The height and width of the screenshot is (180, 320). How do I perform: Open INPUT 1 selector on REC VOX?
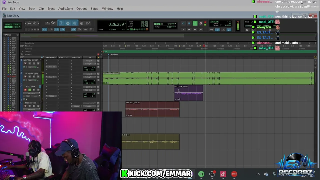[x=89, y=87]
